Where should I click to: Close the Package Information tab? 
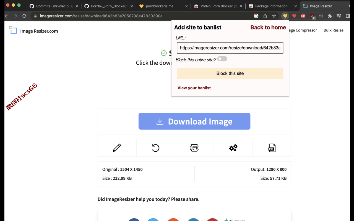[x=296, y=6]
